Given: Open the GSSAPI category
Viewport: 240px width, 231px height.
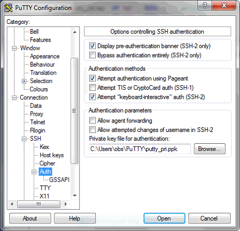Looking at the screenshot, I should pos(59,180).
